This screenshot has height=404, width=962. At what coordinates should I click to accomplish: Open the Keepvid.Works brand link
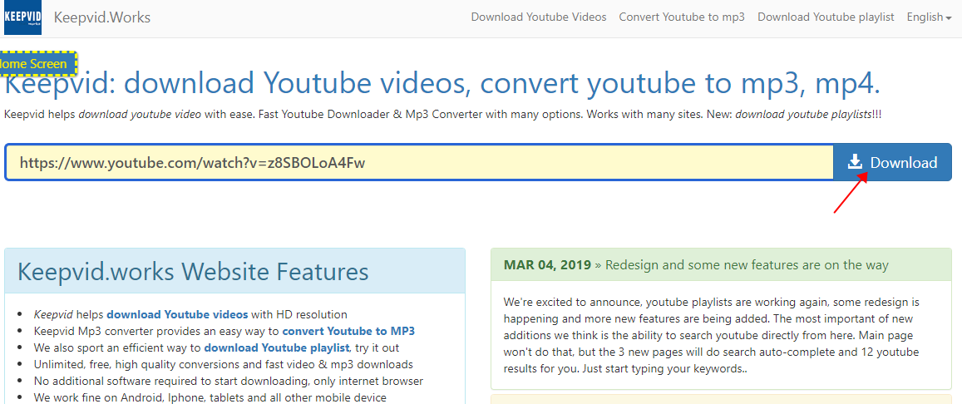click(101, 17)
